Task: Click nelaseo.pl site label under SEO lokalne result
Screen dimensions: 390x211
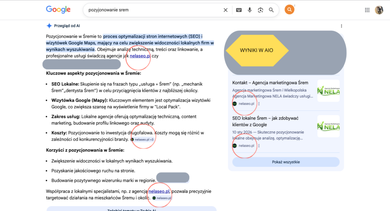Action: click(246, 146)
